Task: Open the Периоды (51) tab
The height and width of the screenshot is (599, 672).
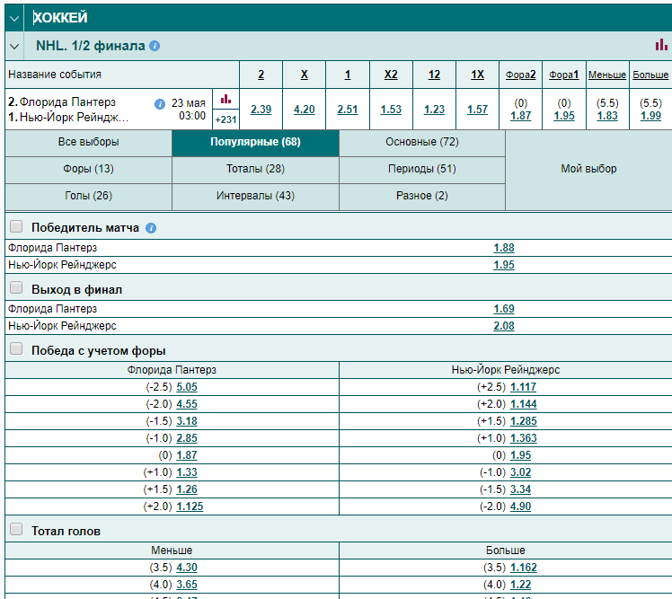Action: click(x=422, y=169)
